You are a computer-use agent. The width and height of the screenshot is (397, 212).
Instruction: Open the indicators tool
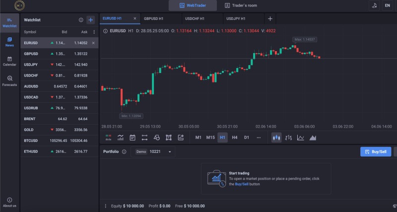pos(121,138)
